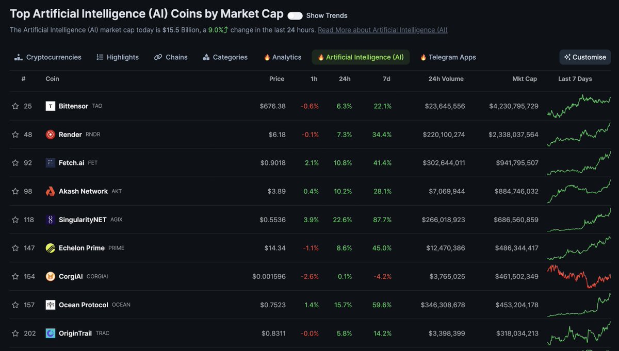619x351 pixels.
Task: Open the Render coin page
Action: pyautogui.click(x=70, y=135)
